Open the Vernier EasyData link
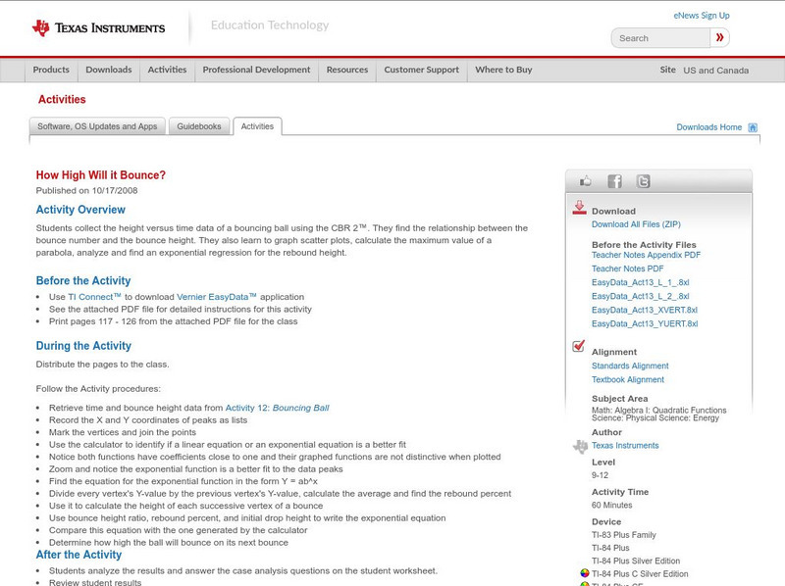 coord(217,297)
